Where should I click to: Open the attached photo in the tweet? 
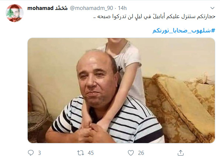[x=121, y=90]
